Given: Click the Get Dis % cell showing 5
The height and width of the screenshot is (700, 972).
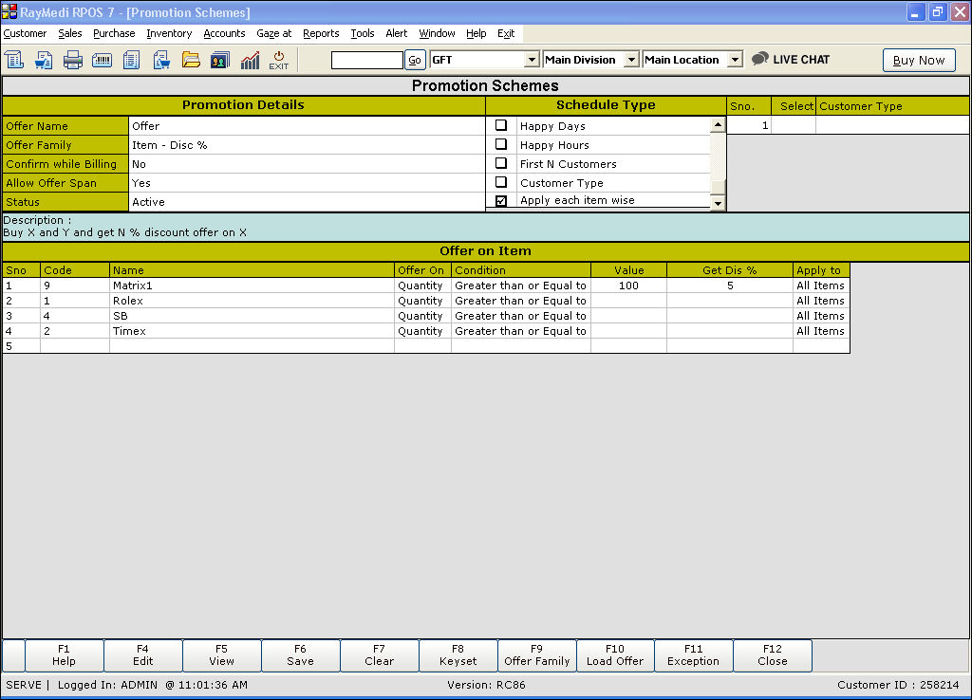Looking at the screenshot, I should [x=730, y=286].
